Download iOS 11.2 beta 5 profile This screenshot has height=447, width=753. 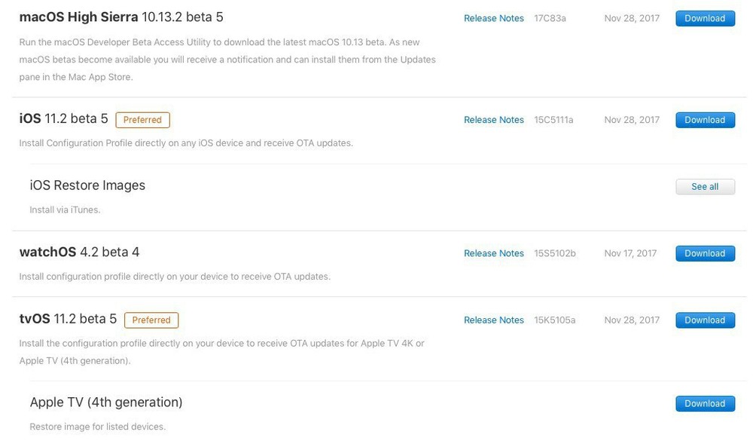coord(705,120)
